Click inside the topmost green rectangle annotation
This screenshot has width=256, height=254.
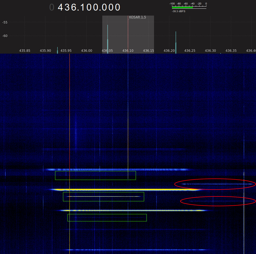click(95, 176)
